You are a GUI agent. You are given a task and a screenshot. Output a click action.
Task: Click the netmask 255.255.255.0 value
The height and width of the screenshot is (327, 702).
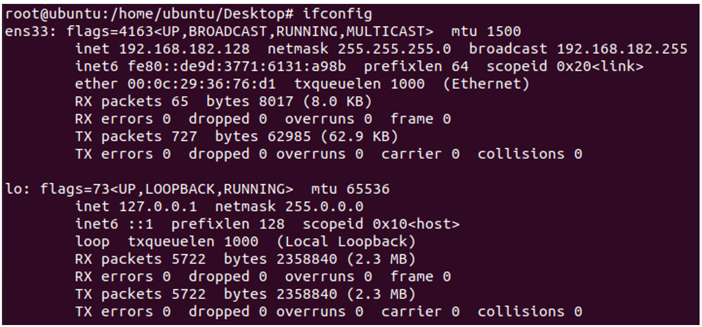[394, 49]
